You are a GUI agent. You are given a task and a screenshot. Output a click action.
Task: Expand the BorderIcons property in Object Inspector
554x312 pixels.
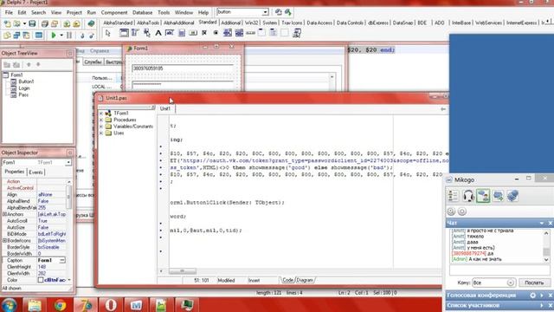pos(4,241)
